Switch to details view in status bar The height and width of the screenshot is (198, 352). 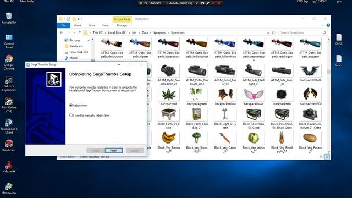pos(322,157)
